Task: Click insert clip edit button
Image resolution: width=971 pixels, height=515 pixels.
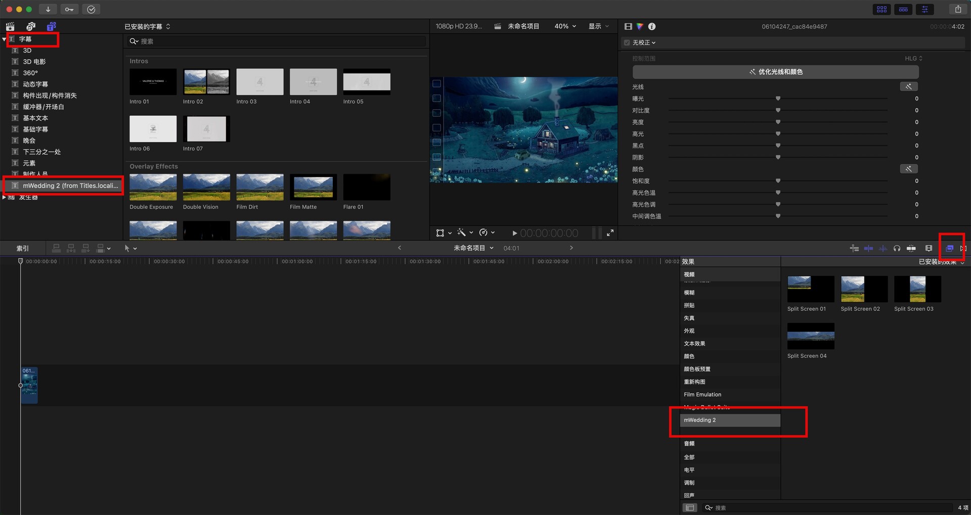Action: (x=71, y=248)
